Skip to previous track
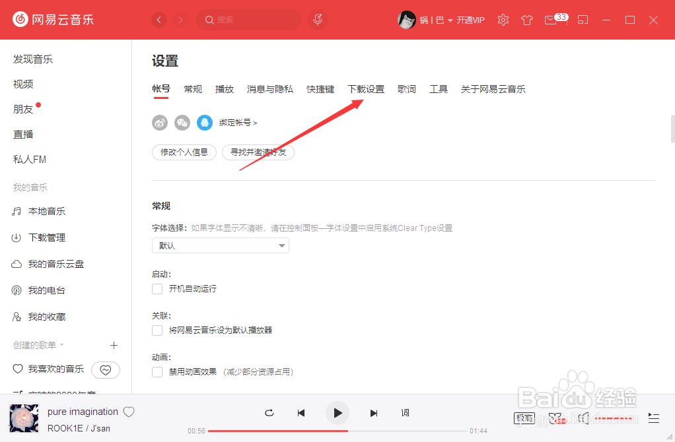The width and height of the screenshot is (675, 442). pos(301,413)
